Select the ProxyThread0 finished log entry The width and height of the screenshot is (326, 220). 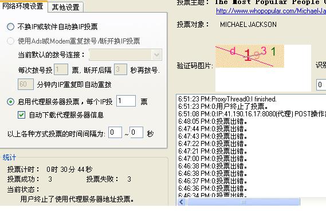227,99
